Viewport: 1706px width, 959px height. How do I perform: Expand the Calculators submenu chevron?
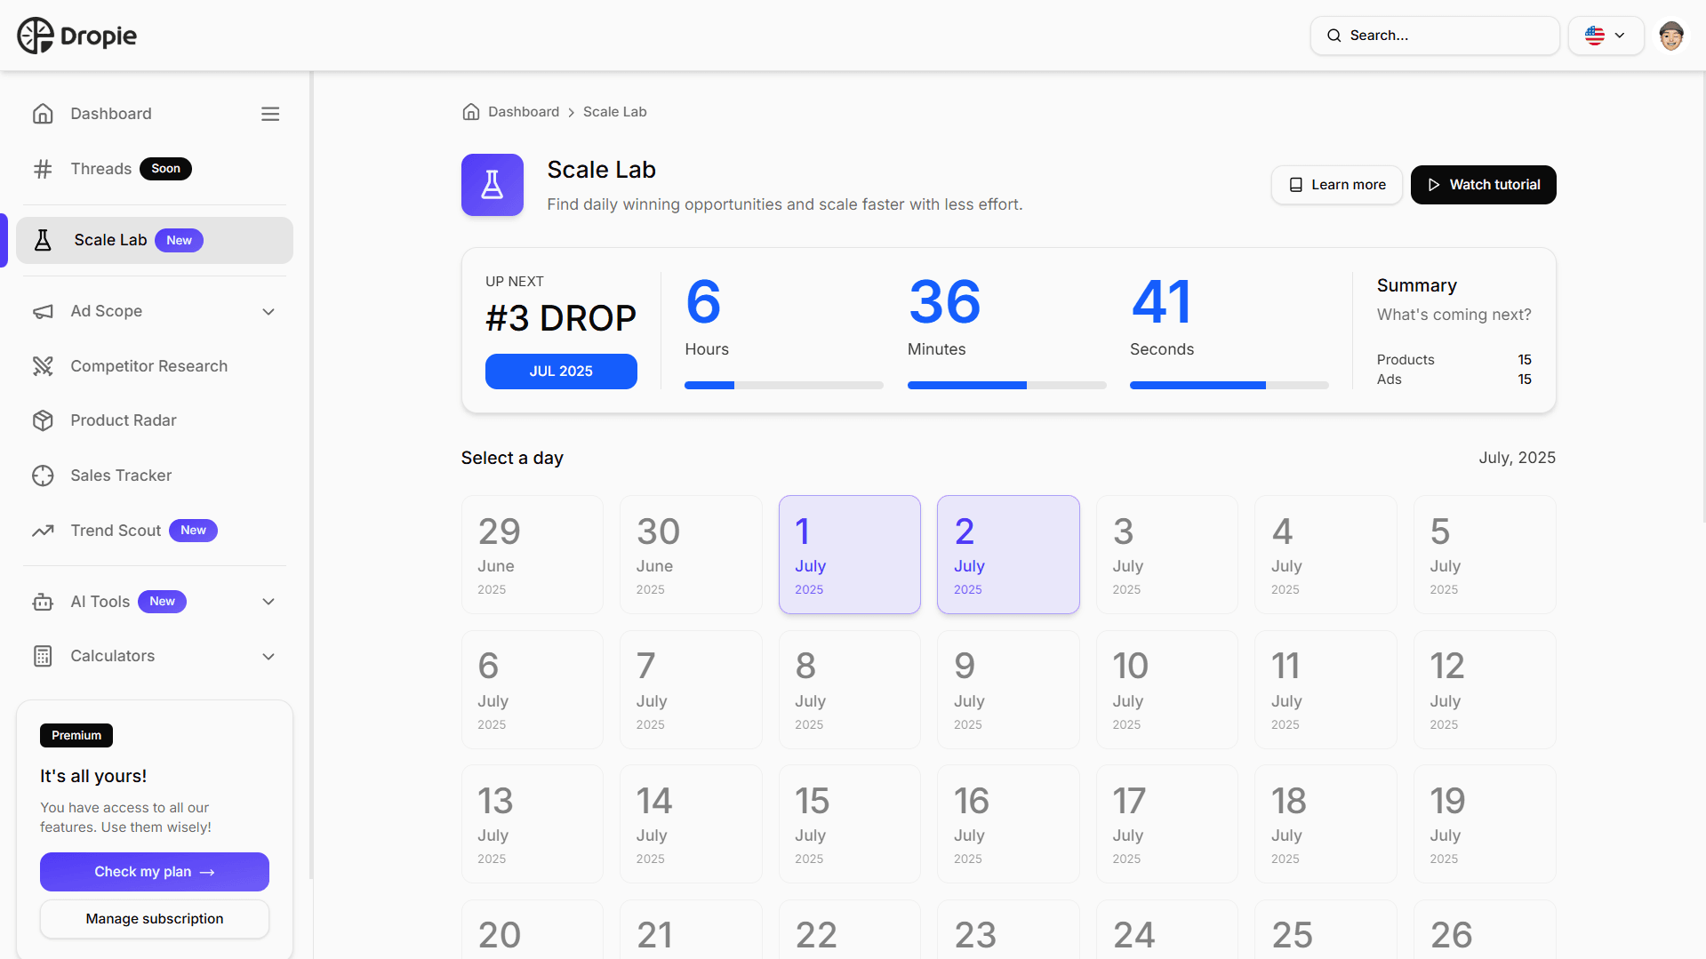pyautogui.click(x=268, y=657)
